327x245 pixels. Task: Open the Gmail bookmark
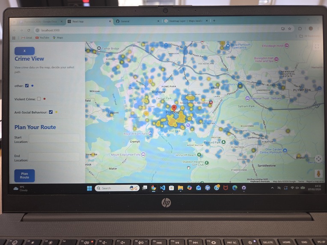pos(27,38)
